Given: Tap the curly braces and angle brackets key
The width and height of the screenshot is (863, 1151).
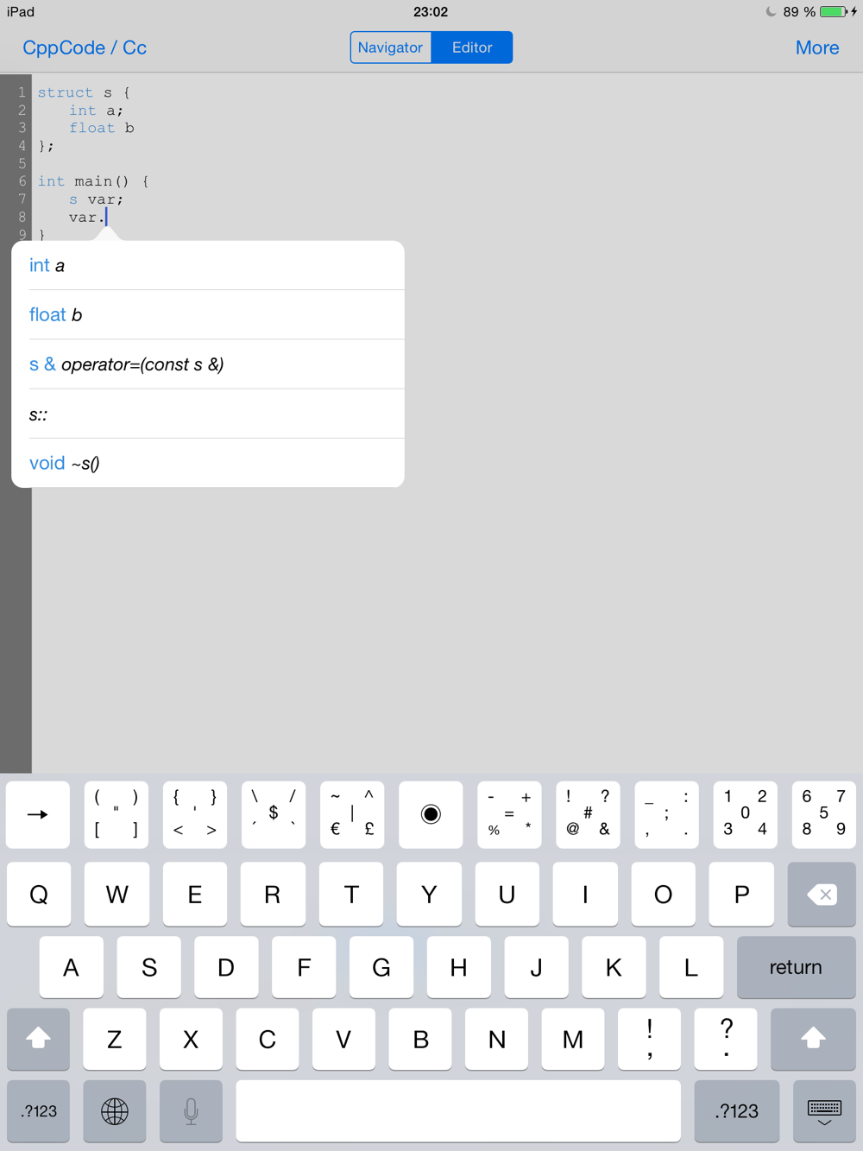Looking at the screenshot, I should point(195,814).
